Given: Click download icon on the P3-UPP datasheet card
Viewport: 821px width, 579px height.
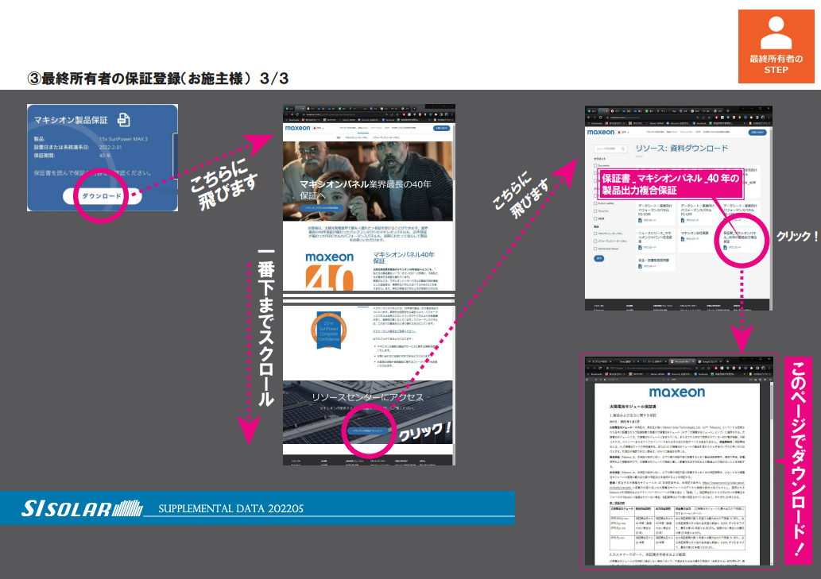Looking at the screenshot, I should click(x=683, y=220).
